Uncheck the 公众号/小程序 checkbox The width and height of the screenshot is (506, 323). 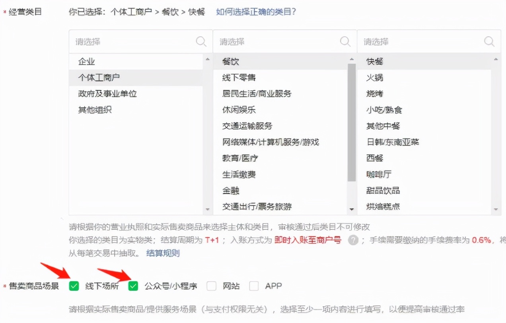point(133,286)
